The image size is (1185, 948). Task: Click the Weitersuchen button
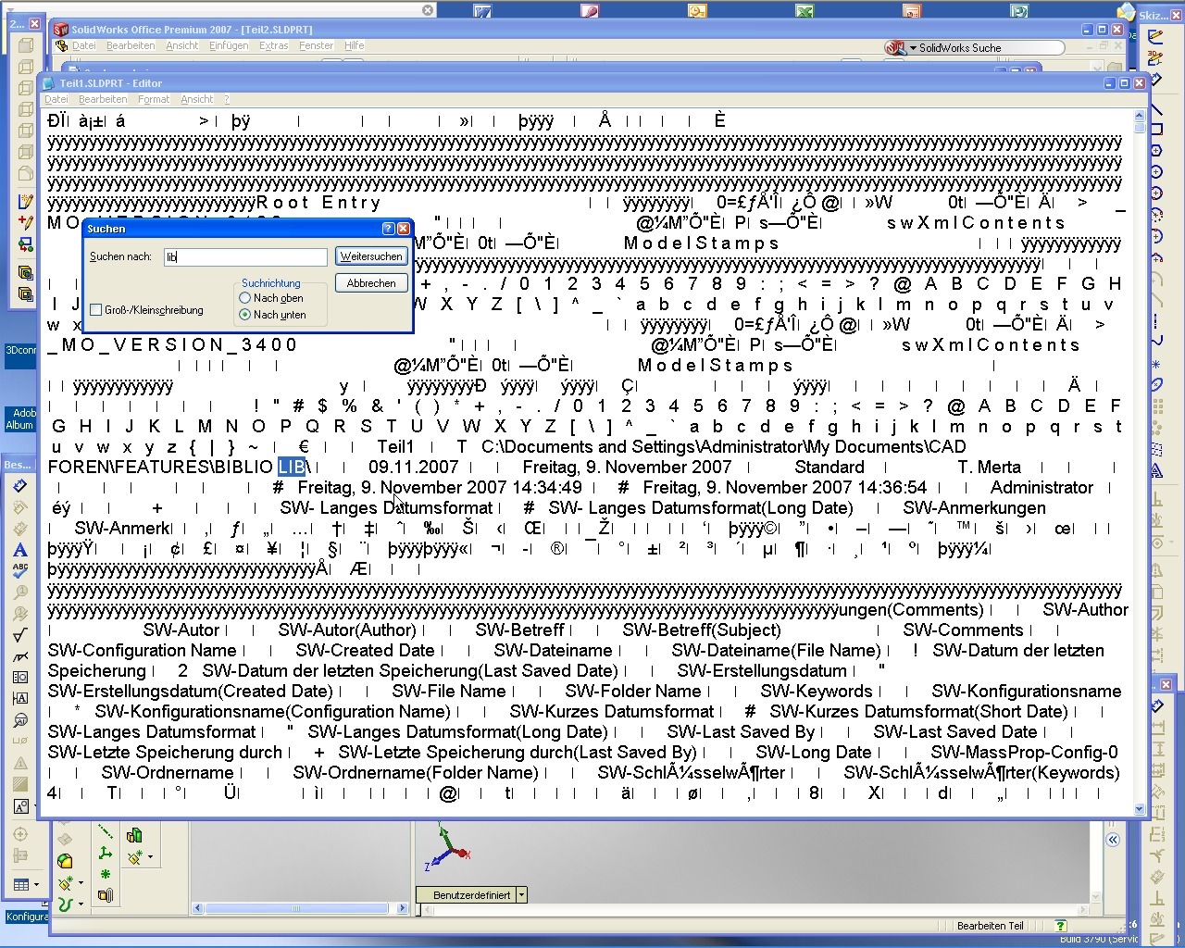coord(371,256)
